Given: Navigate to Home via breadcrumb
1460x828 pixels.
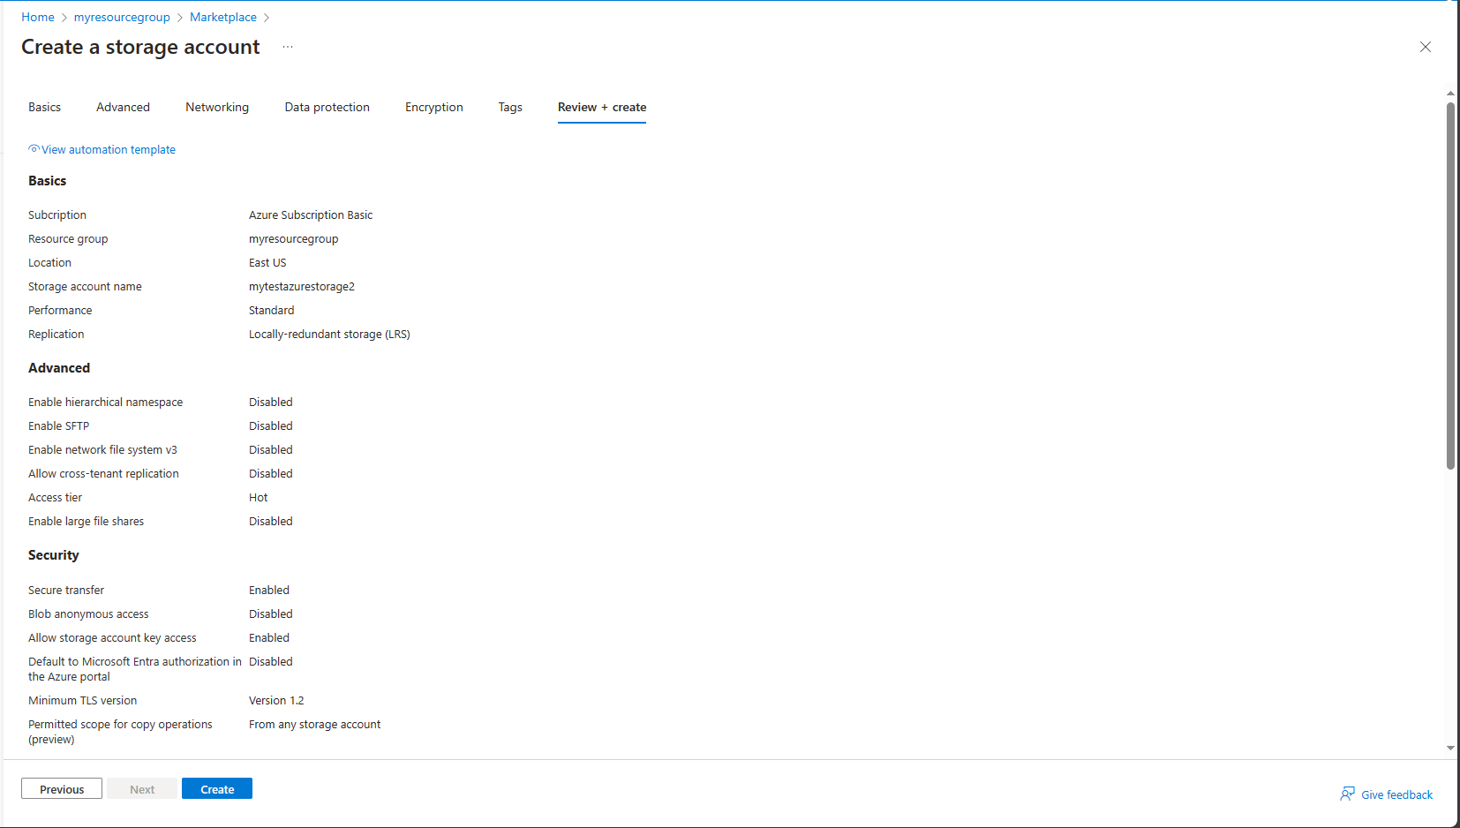Looking at the screenshot, I should pyautogui.click(x=38, y=17).
